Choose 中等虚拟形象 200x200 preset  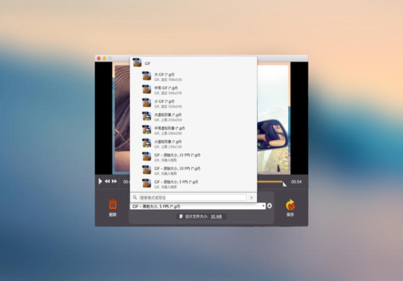(193, 130)
